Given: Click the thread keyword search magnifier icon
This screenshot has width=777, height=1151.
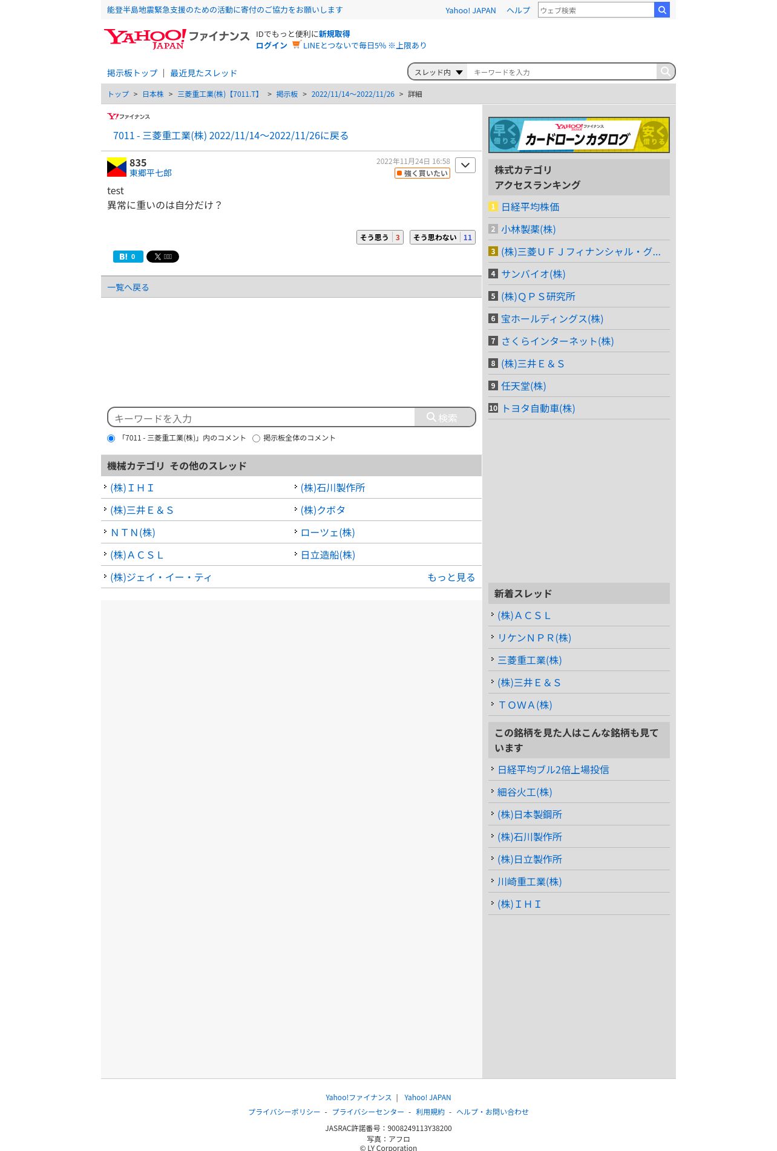Looking at the screenshot, I should (665, 71).
